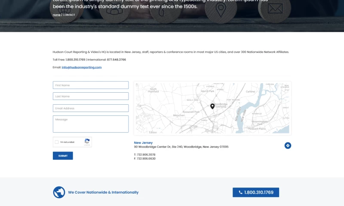Screen dimensions: 344x206
Task: Click the Edison label on the map
Action: point(153,132)
